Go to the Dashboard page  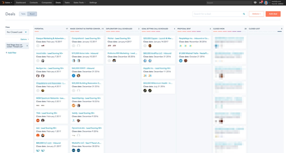point(21,3)
